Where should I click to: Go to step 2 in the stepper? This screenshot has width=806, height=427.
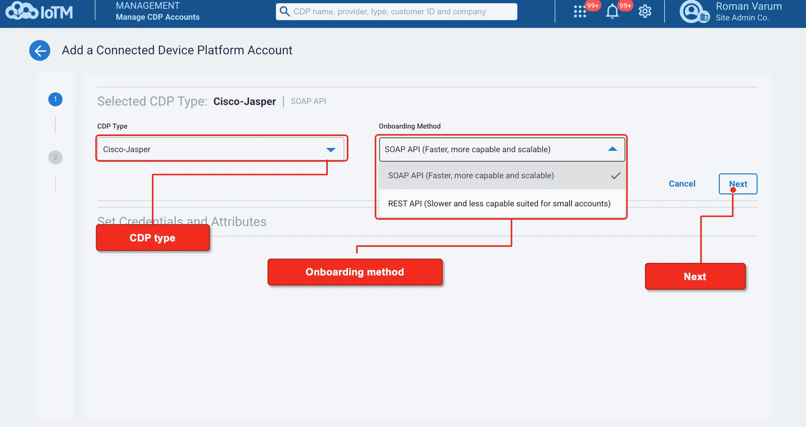[x=55, y=157]
